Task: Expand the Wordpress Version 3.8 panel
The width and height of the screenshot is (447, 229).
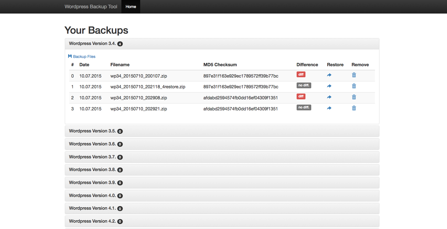Action: (x=222, y=170)
